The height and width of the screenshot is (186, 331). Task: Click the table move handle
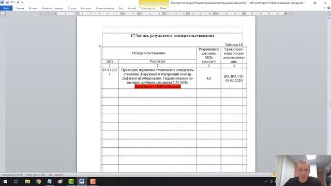[100, 46]
